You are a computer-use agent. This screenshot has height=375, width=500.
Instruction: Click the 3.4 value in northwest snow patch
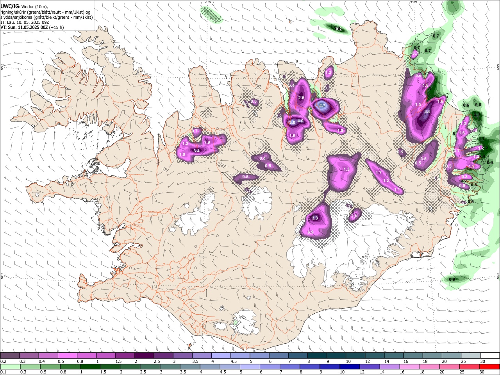pos(197,151)
